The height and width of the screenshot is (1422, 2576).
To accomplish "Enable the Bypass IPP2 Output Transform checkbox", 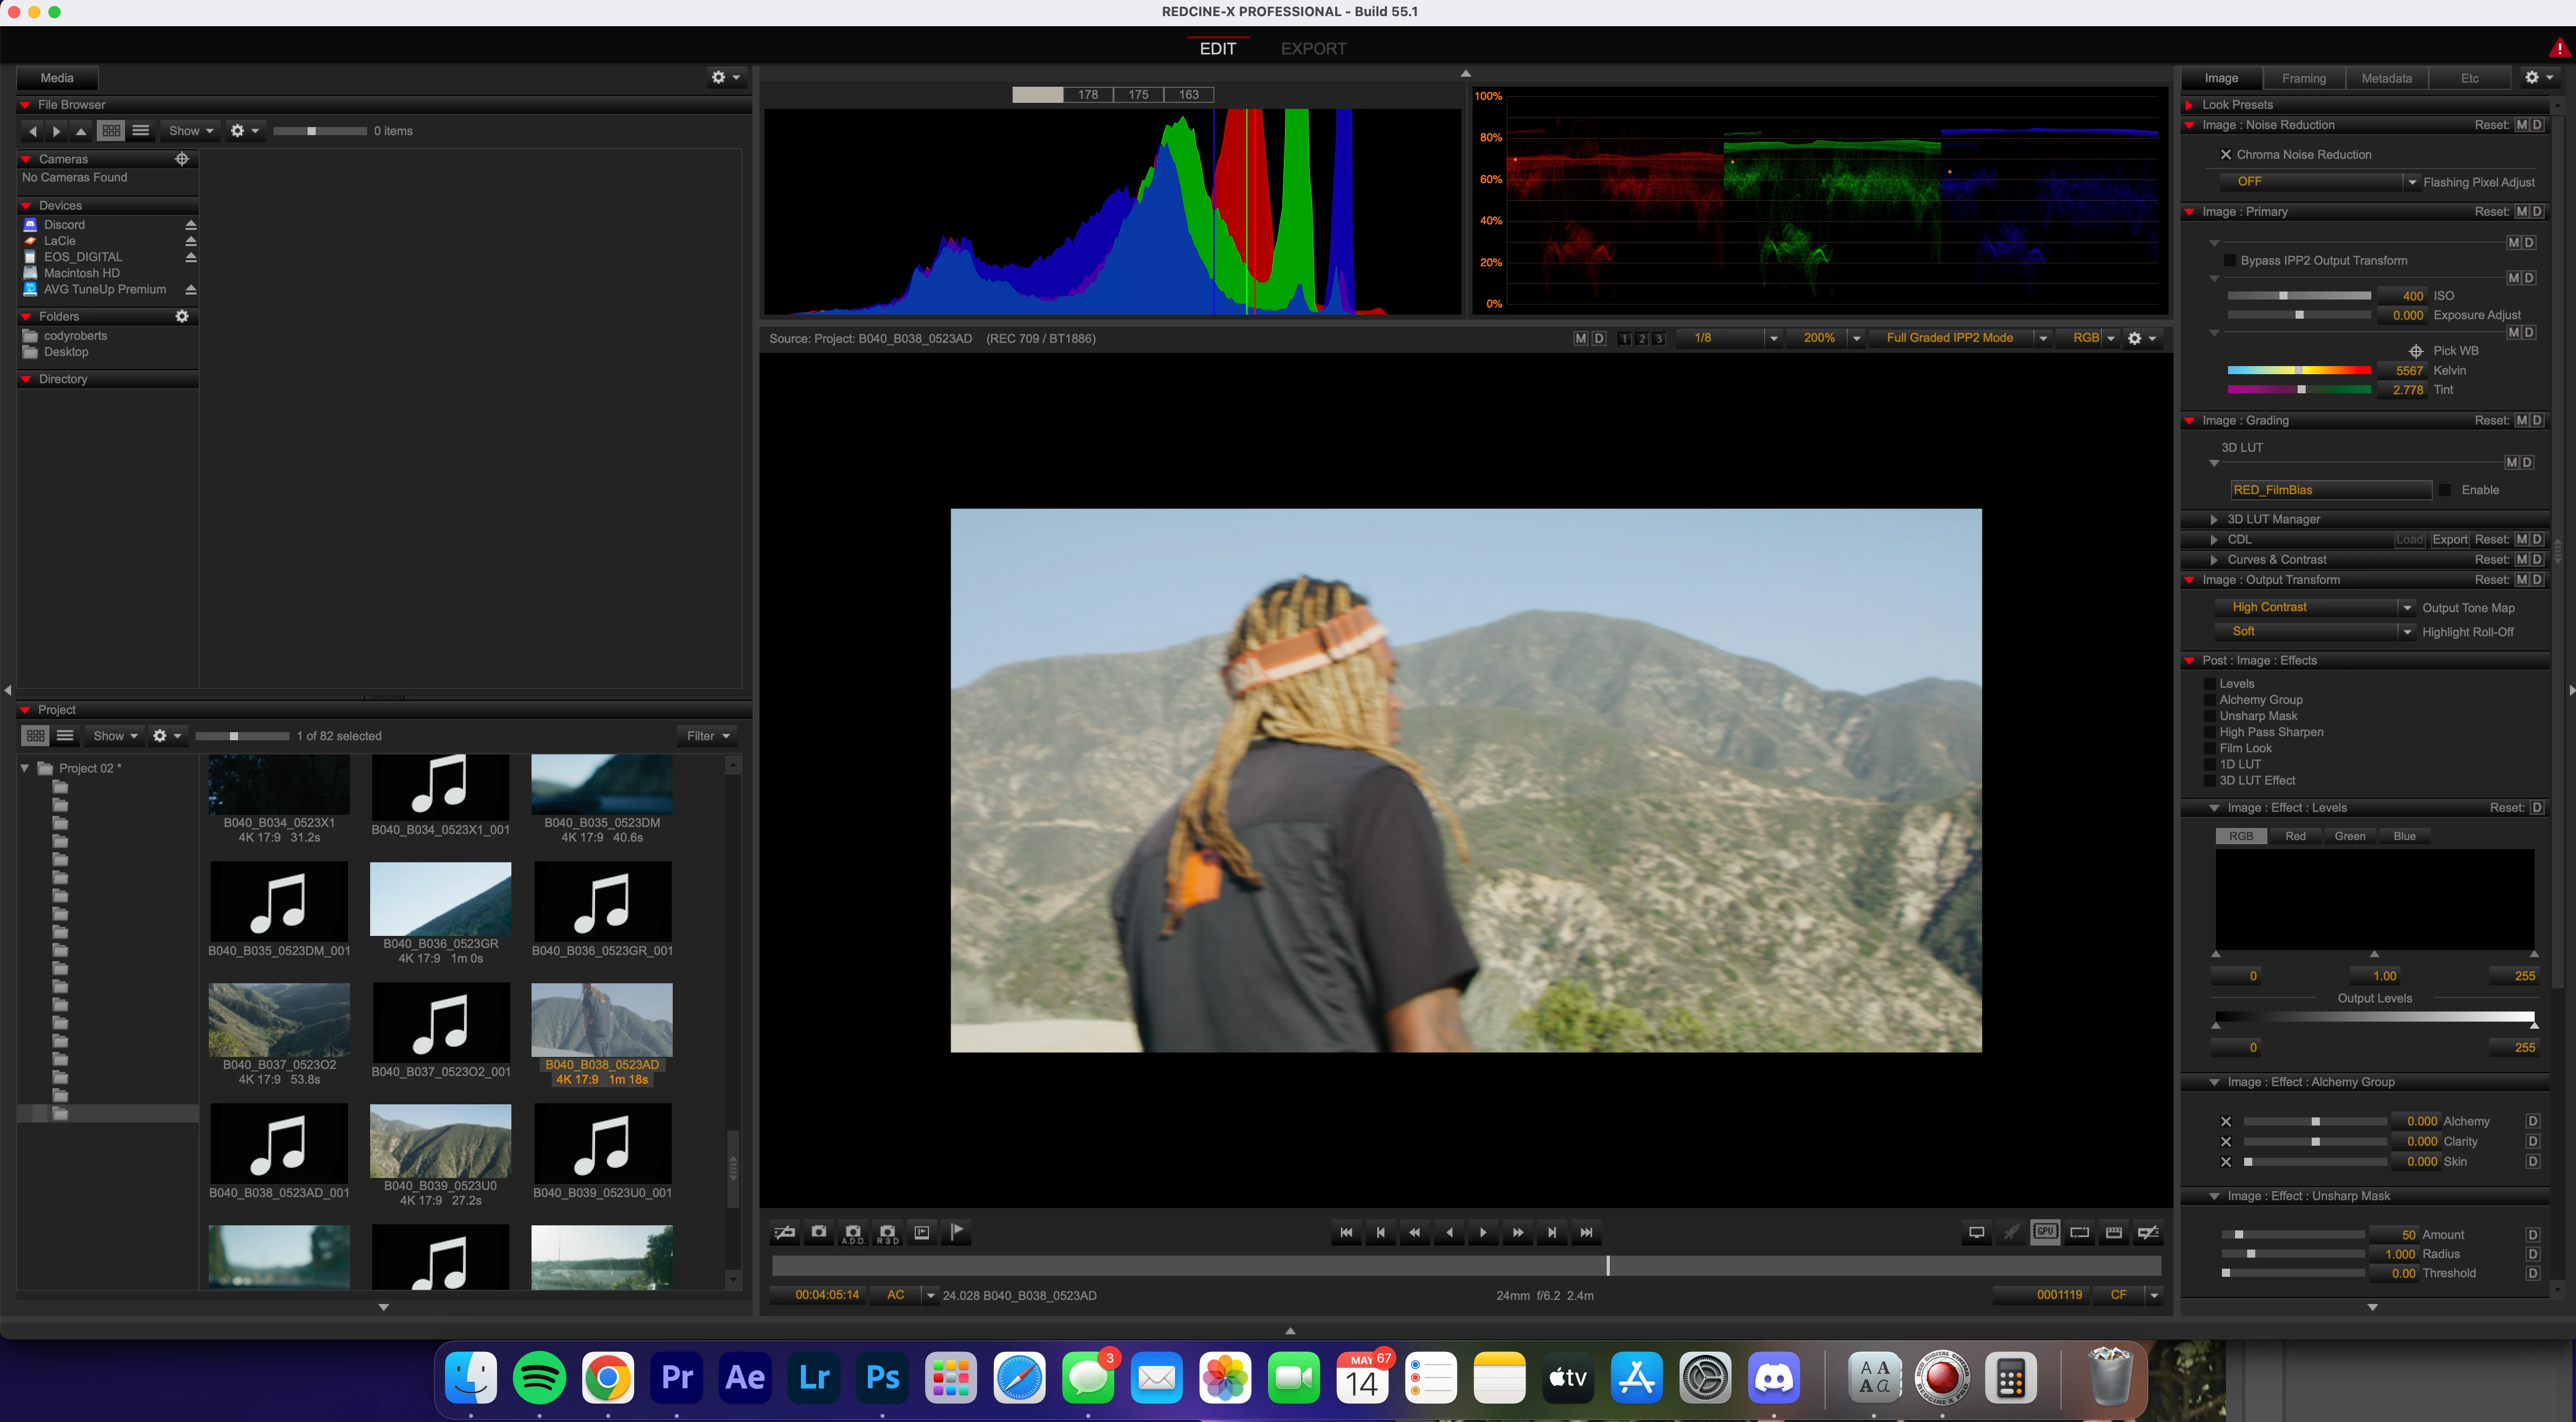I will click(2229, 261).
